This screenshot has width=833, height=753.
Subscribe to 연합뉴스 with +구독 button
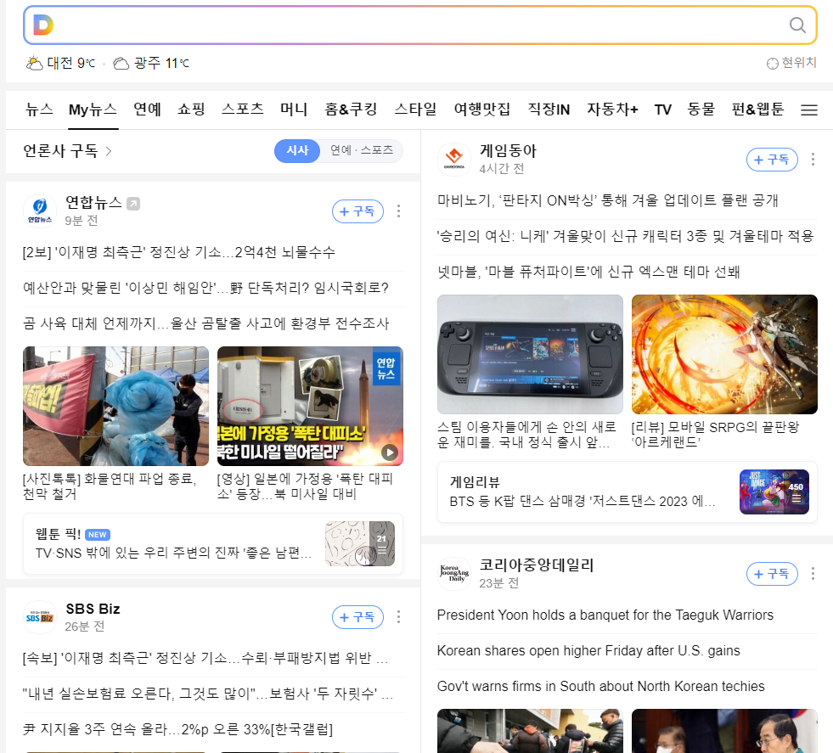tap(357, 211)
